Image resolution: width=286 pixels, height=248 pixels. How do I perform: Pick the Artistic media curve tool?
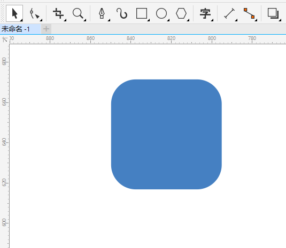122,13
